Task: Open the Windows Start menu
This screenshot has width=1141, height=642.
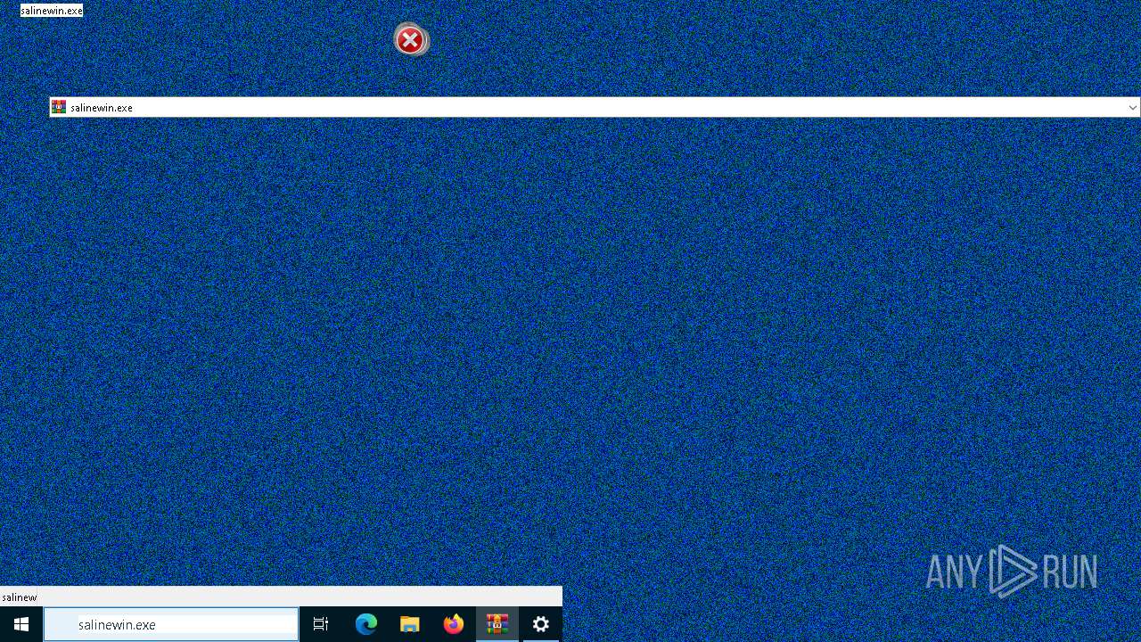Action: [x=21, y=624]
